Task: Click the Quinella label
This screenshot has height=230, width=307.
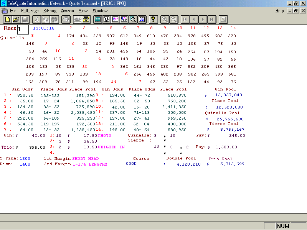Action: [12, 38]
